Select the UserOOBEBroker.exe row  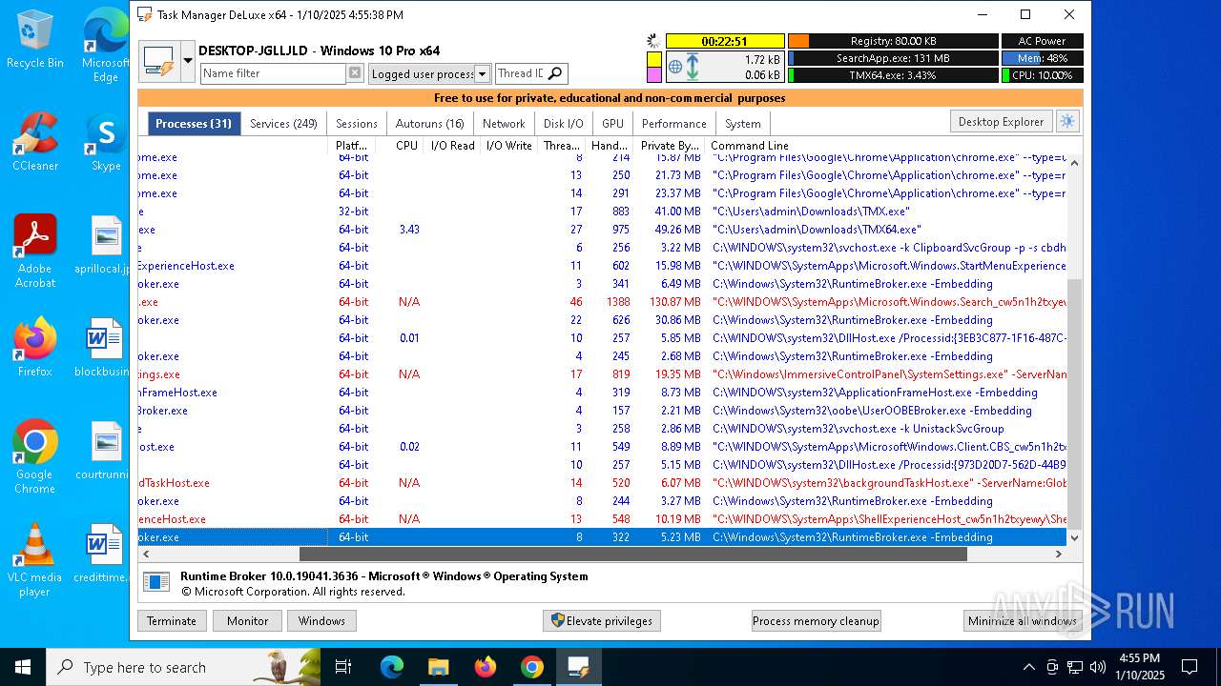click(x=602, y=411)
